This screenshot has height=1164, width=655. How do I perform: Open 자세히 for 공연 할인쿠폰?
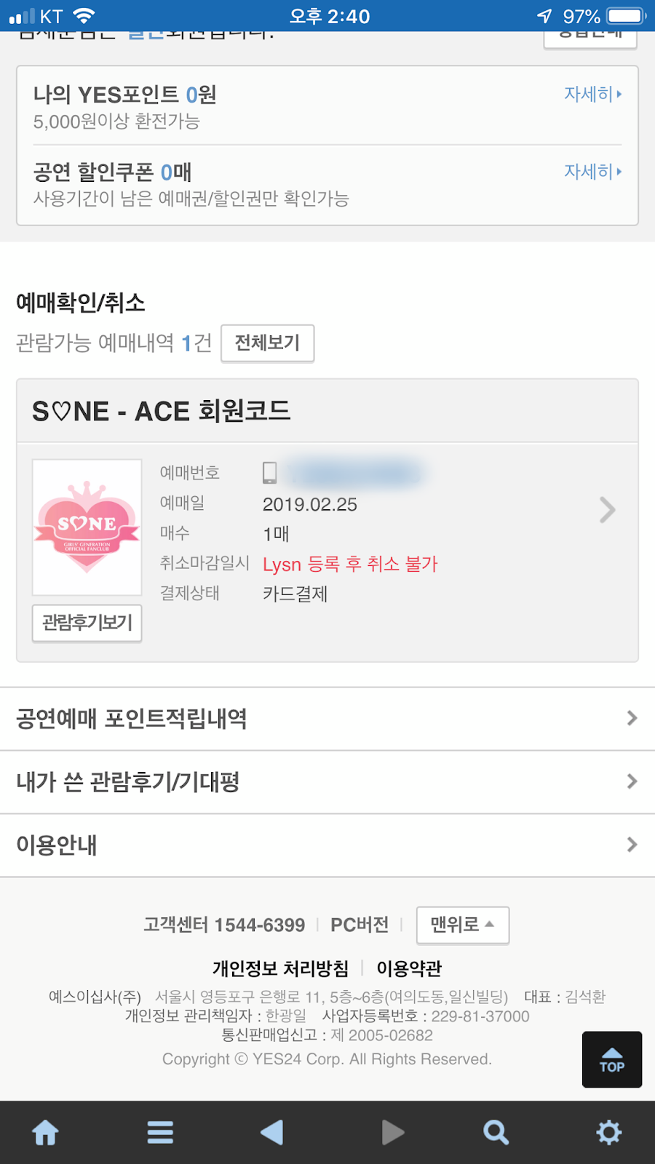click(589, 172)
